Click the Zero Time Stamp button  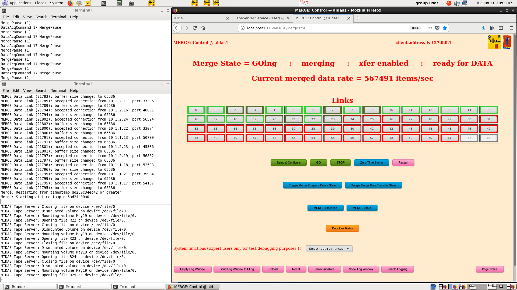point(371,162)
